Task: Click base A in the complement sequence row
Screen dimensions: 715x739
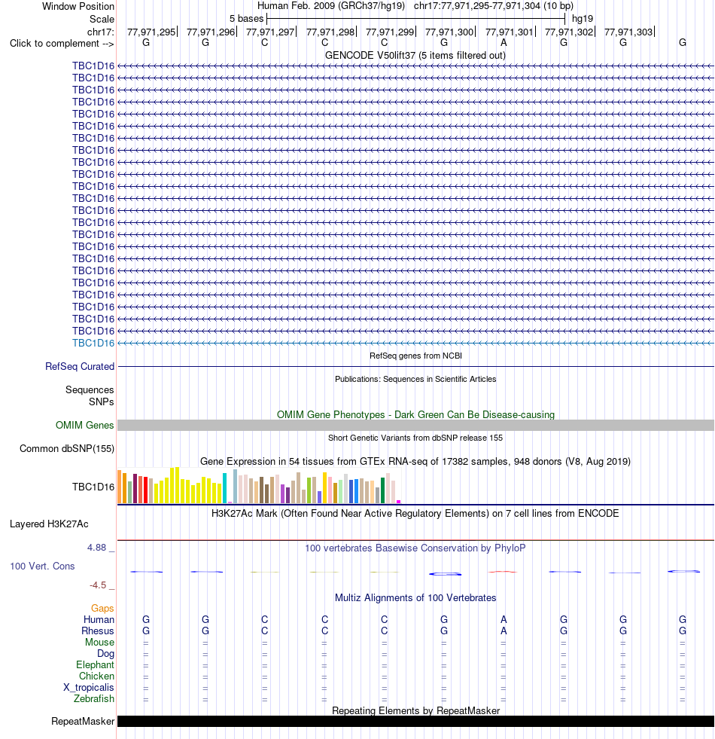Action: tap(504, 42)
